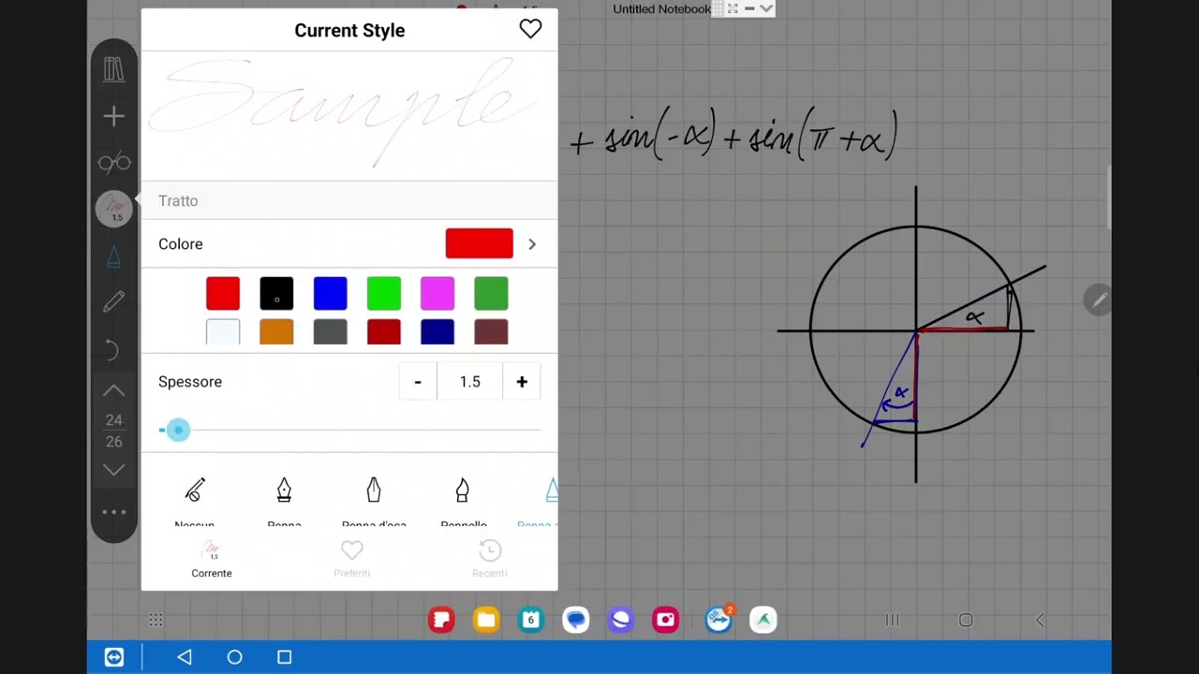Click the Spessore value field 1.5
This screenshot has width=1199, height=674.
(470, 382)
